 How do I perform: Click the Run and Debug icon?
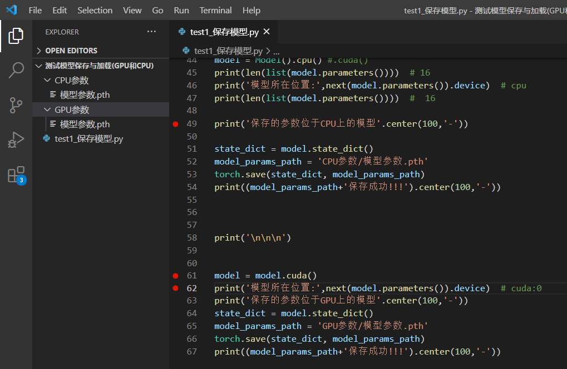coord(16,139)
